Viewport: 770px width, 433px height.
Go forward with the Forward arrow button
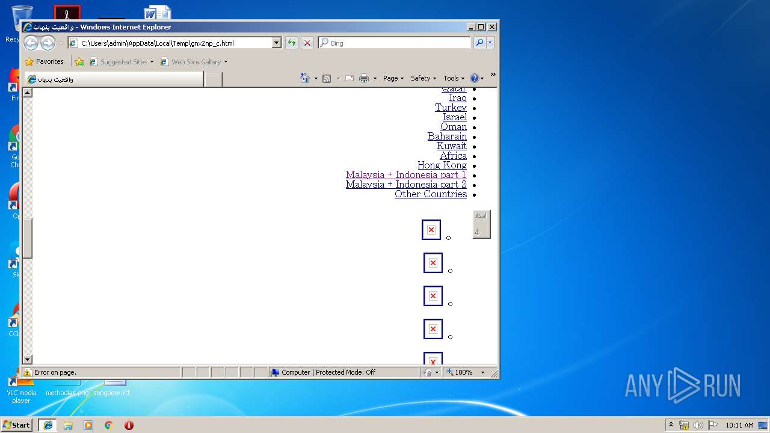click(x=48, y=43)
